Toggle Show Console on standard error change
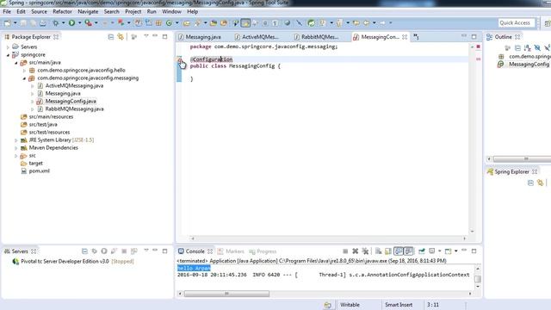The width and height of the screenshot is (551, 310). [x=408, y=251]
